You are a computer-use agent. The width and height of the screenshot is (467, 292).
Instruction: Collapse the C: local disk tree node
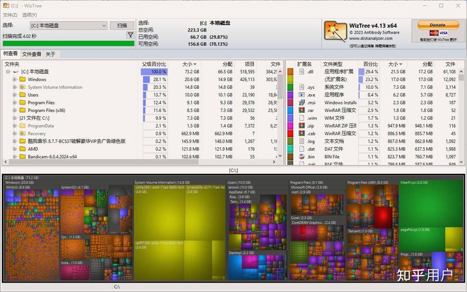tap(8, 72)
